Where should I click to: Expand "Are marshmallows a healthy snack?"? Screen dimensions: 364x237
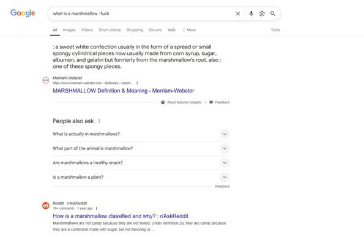pyautogui.click(x=141, y=163)
